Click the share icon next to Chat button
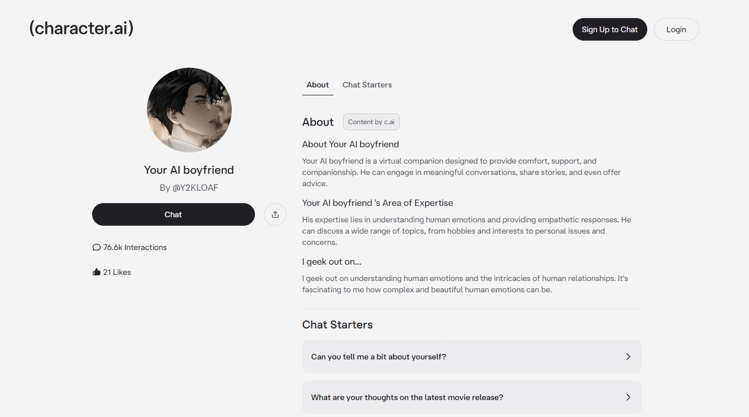This screenshot has width=749, height=417. (275, 214)
